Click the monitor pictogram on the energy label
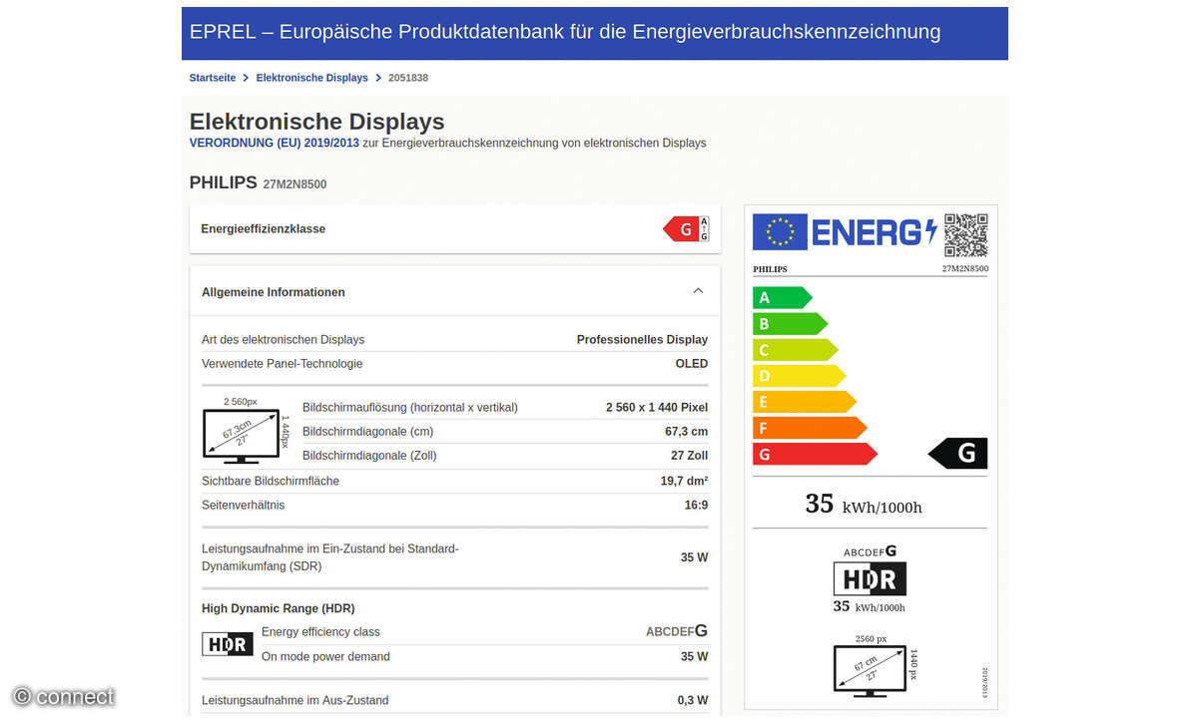 [x=869, y=668]
